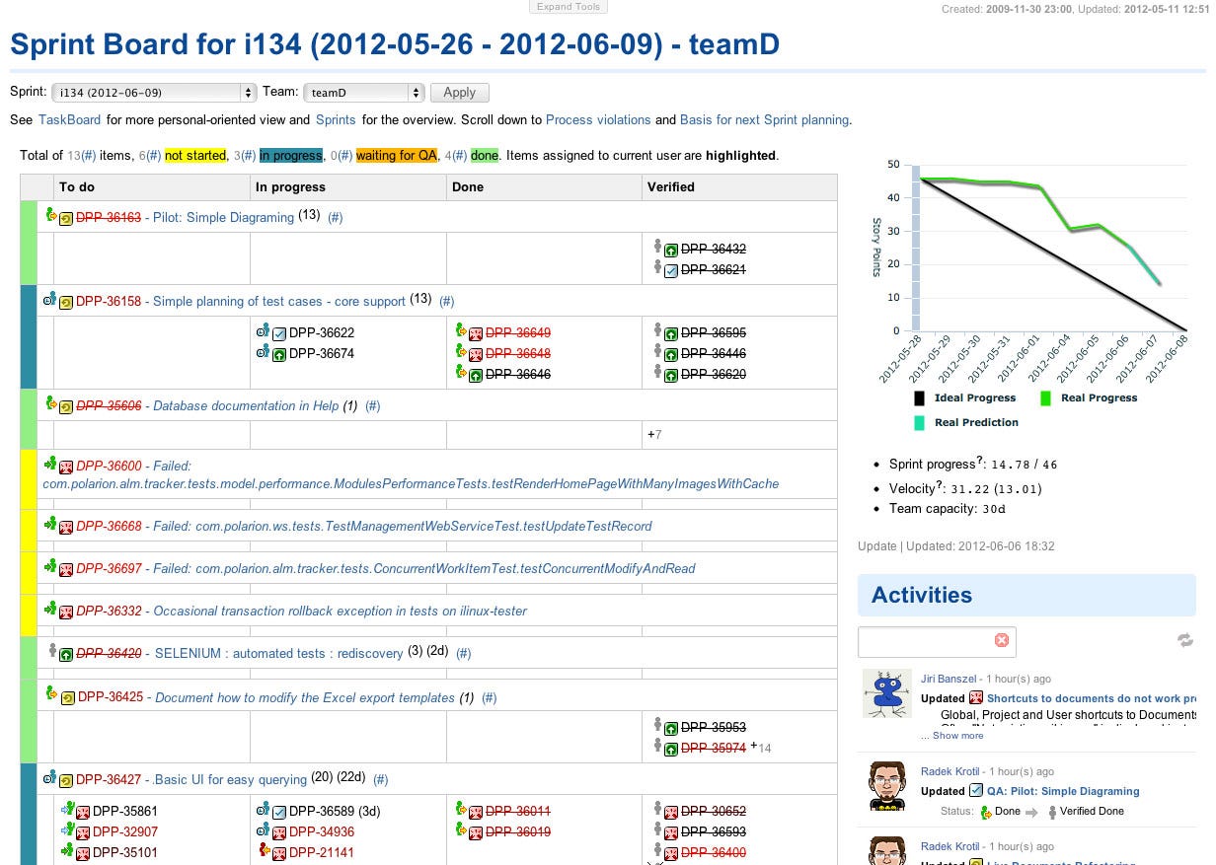Click Real Progress green legend swatch

(x=1045, y=398)
